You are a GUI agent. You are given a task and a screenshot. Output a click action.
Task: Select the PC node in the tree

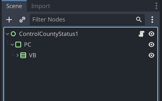click(x=28, y=45)
